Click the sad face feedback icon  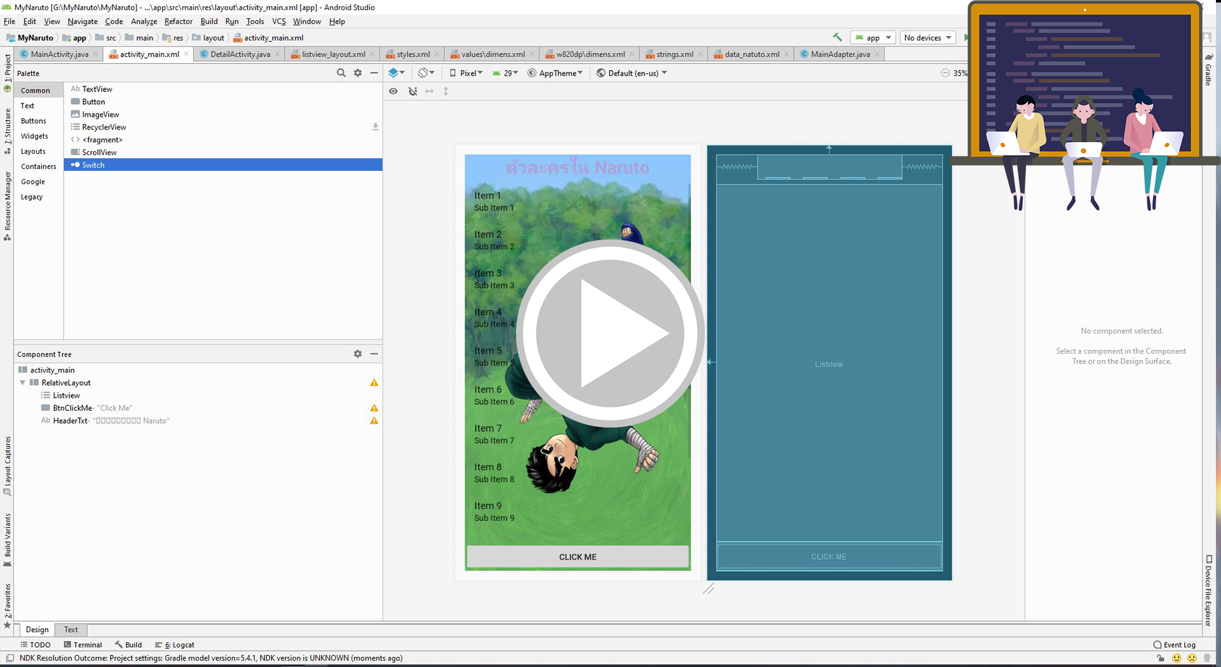point(1192,658)
